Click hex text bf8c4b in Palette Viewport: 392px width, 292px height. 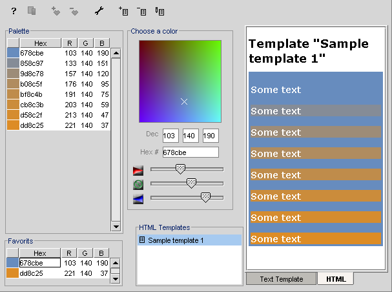point(31,94)
